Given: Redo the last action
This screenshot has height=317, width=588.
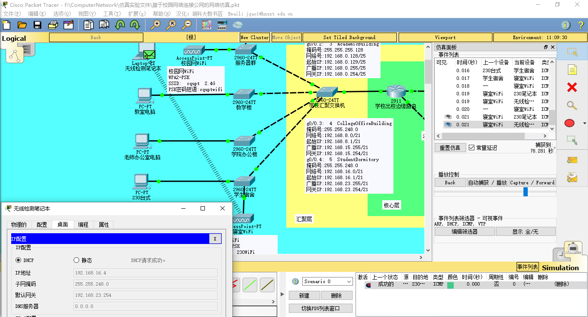Looking at the screenshot, I should 135,25.
